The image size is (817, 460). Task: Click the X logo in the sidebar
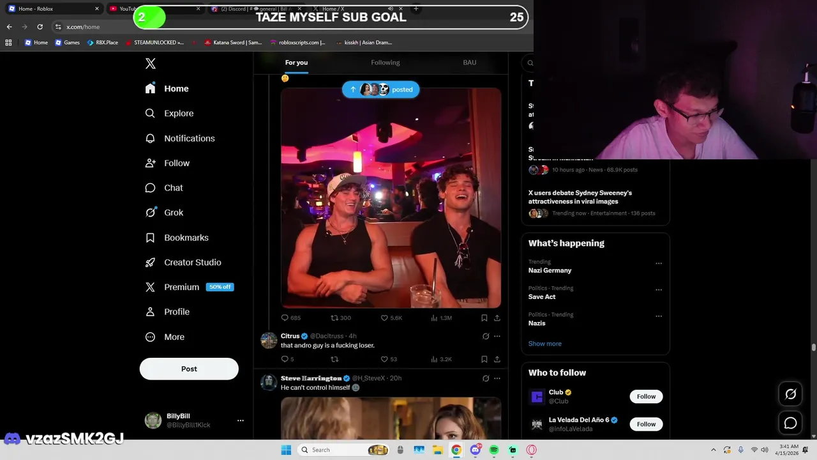coord(150,63)
